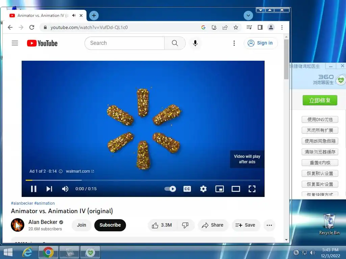
Task: Activate miniplayer icon in video controls
Action: (220, 189)
